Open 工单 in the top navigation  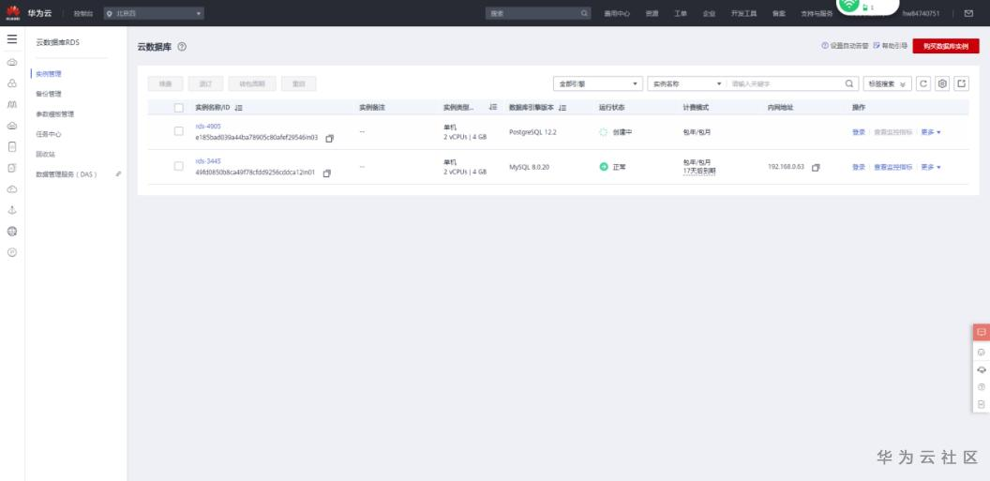click(x=681, y=13)
